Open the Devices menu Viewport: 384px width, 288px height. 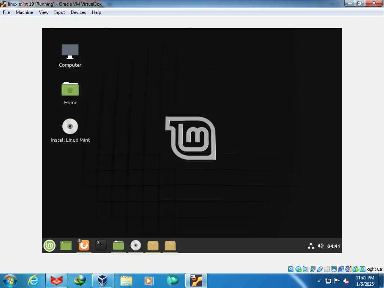tap(78, 12)
